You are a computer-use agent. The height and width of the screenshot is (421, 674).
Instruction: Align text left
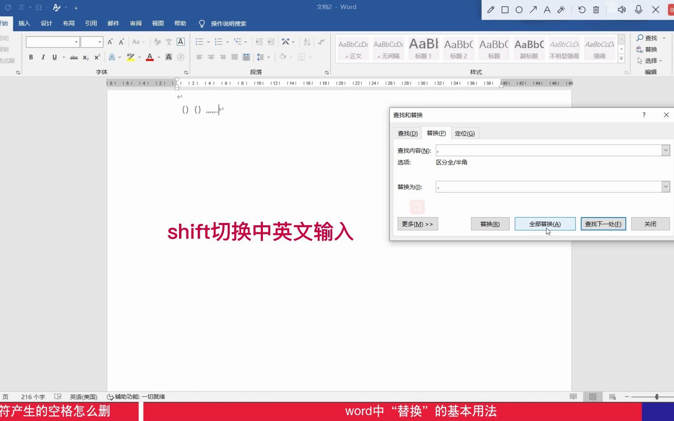coord(199,57)
